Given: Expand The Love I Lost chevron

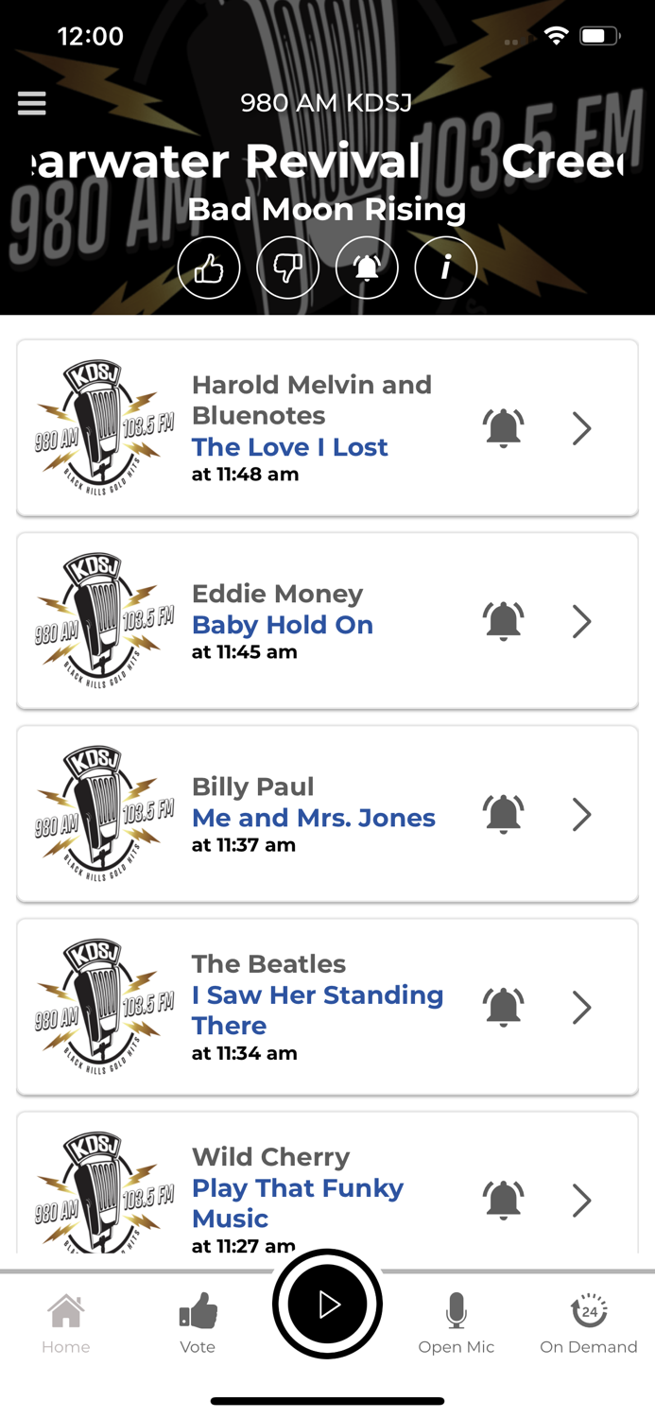Looking at the screenshot, I should click(582, 429).
